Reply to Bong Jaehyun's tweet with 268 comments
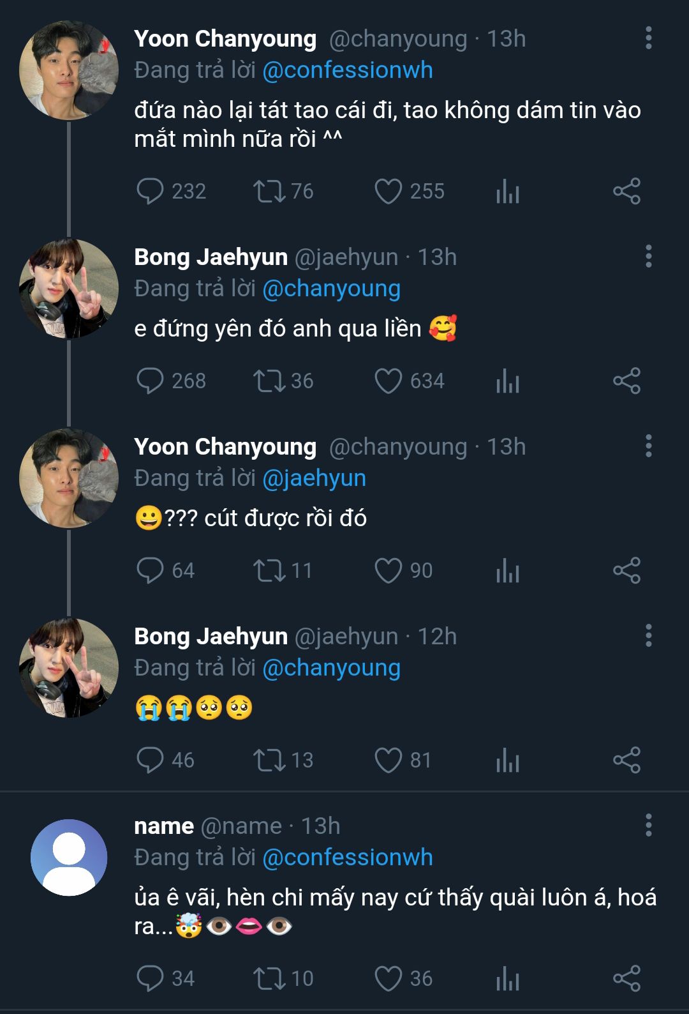The width and height of the screenshot is (689, 1014). 150,381
